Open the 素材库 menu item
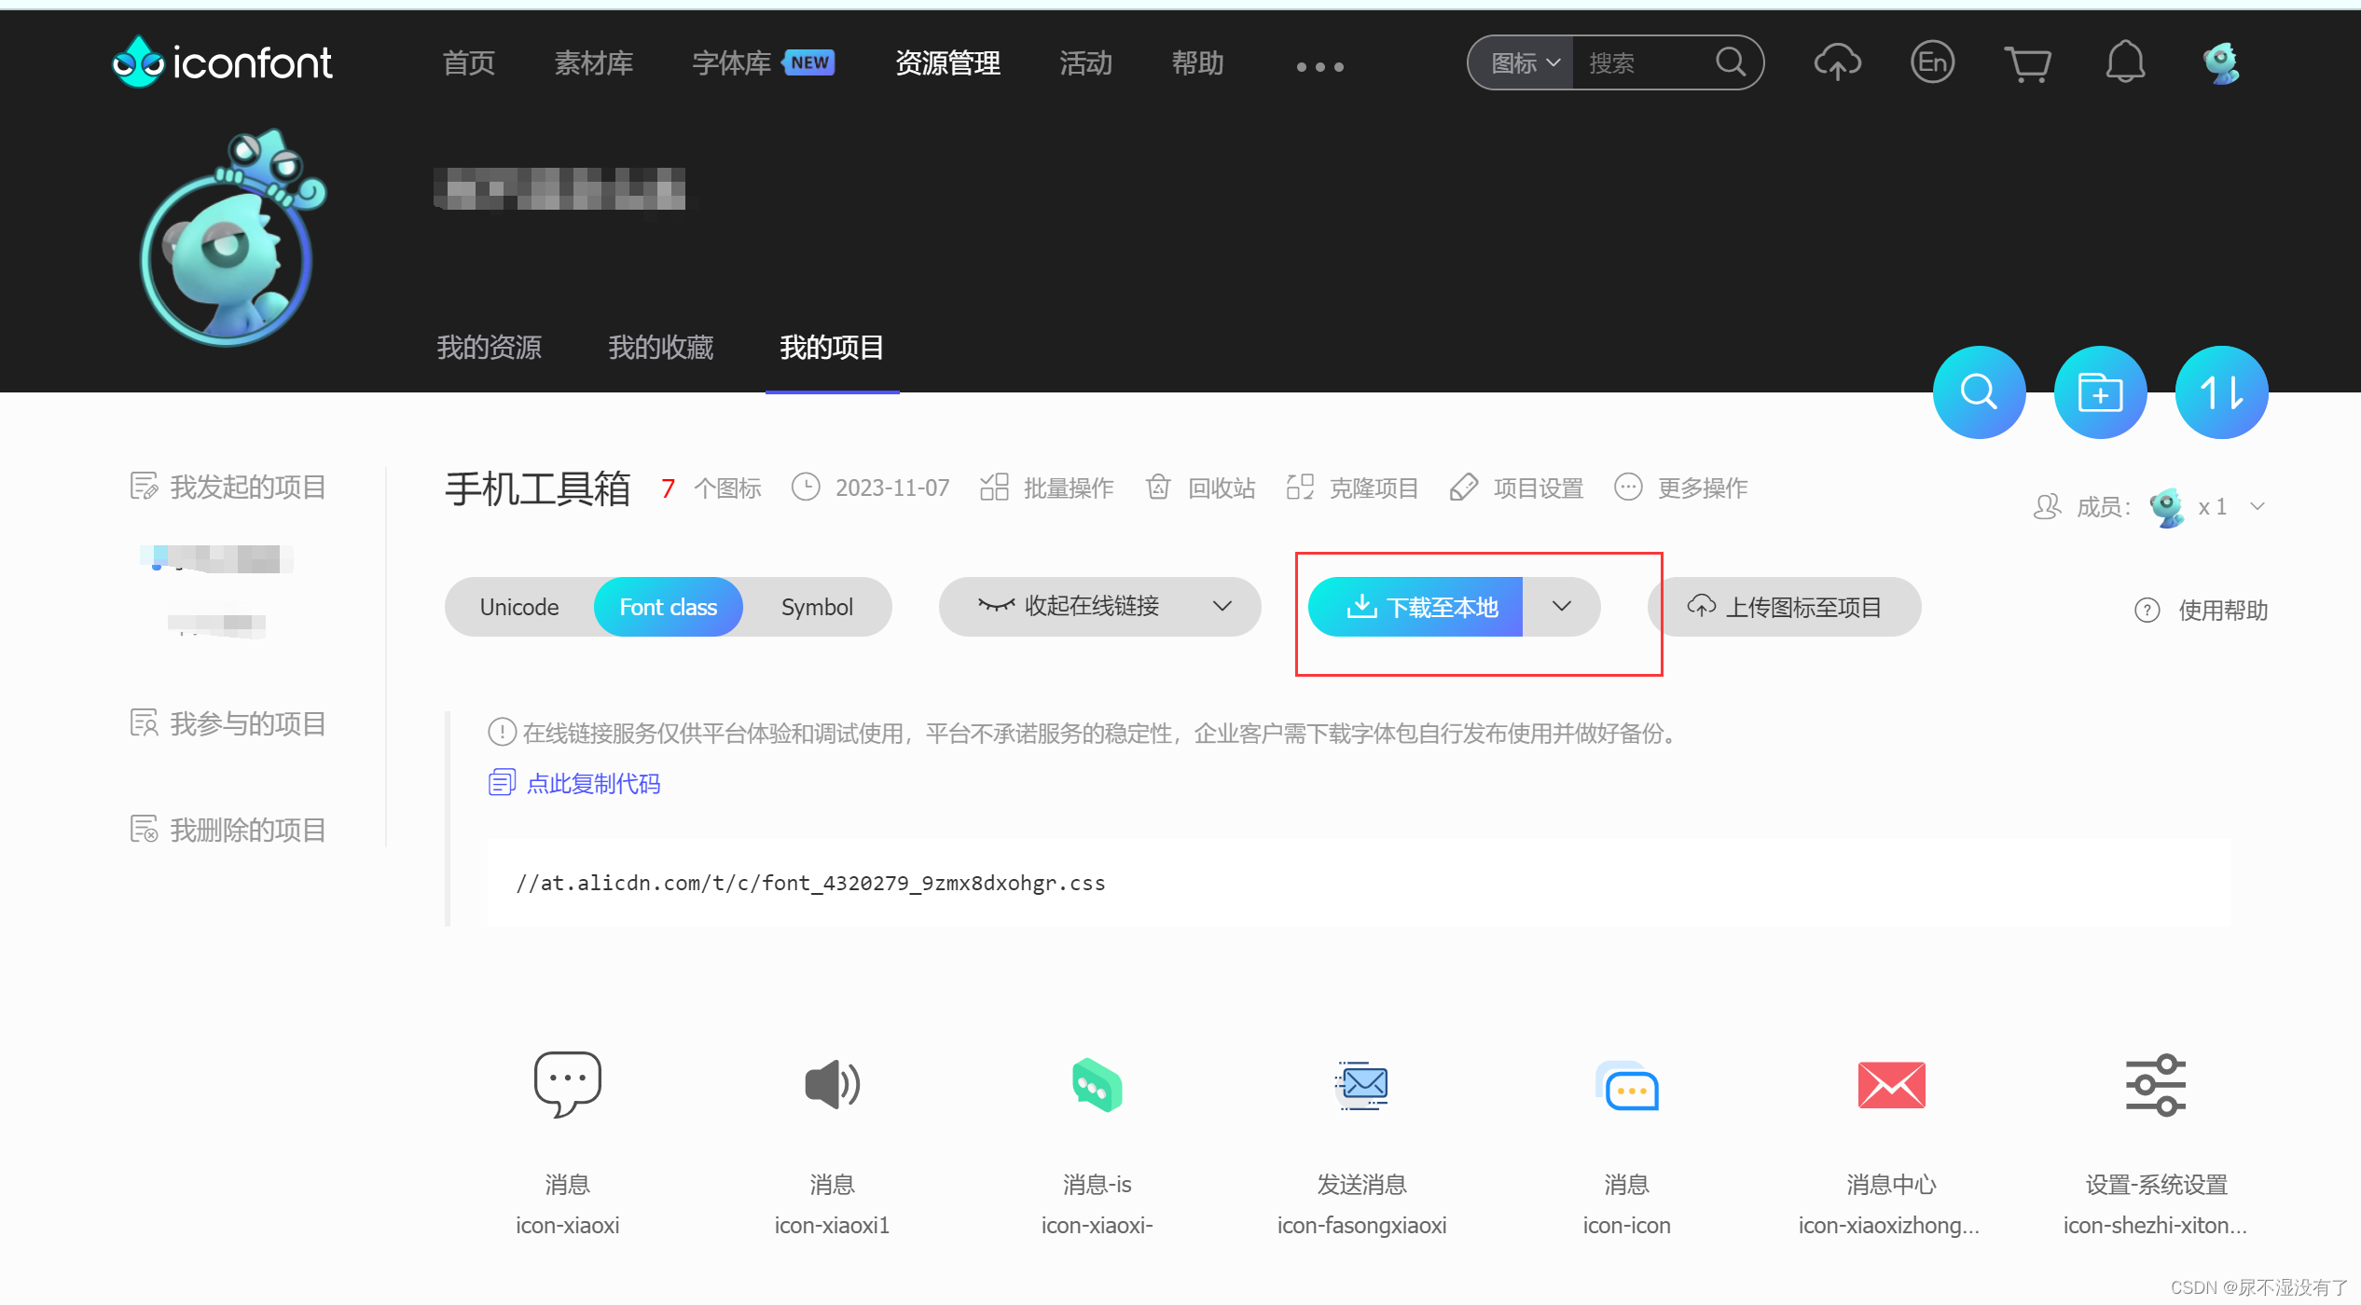 [x=593, y=63]
